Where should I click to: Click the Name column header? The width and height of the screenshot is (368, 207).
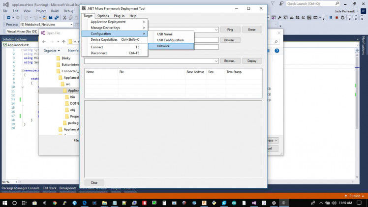point(101,72)
